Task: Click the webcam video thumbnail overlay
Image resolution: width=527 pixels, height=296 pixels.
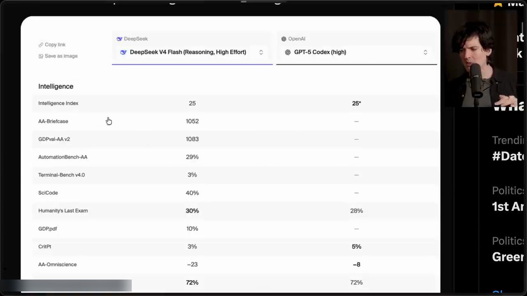Action: (x=481, y=58)
